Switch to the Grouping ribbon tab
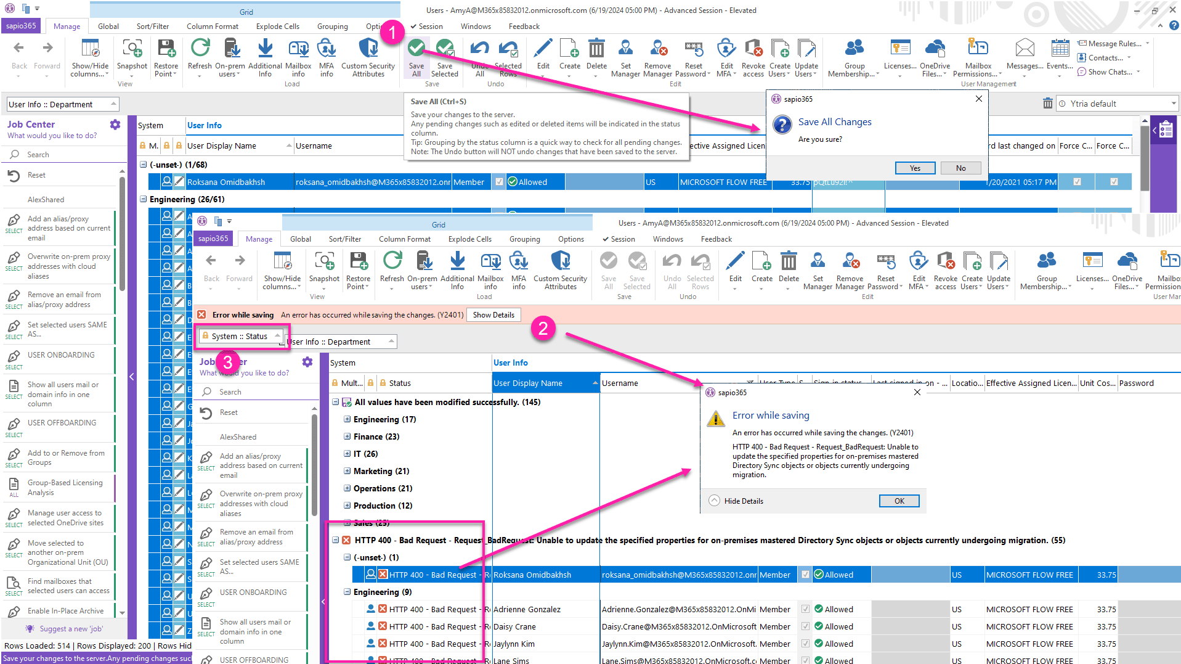 pos(332,26)
